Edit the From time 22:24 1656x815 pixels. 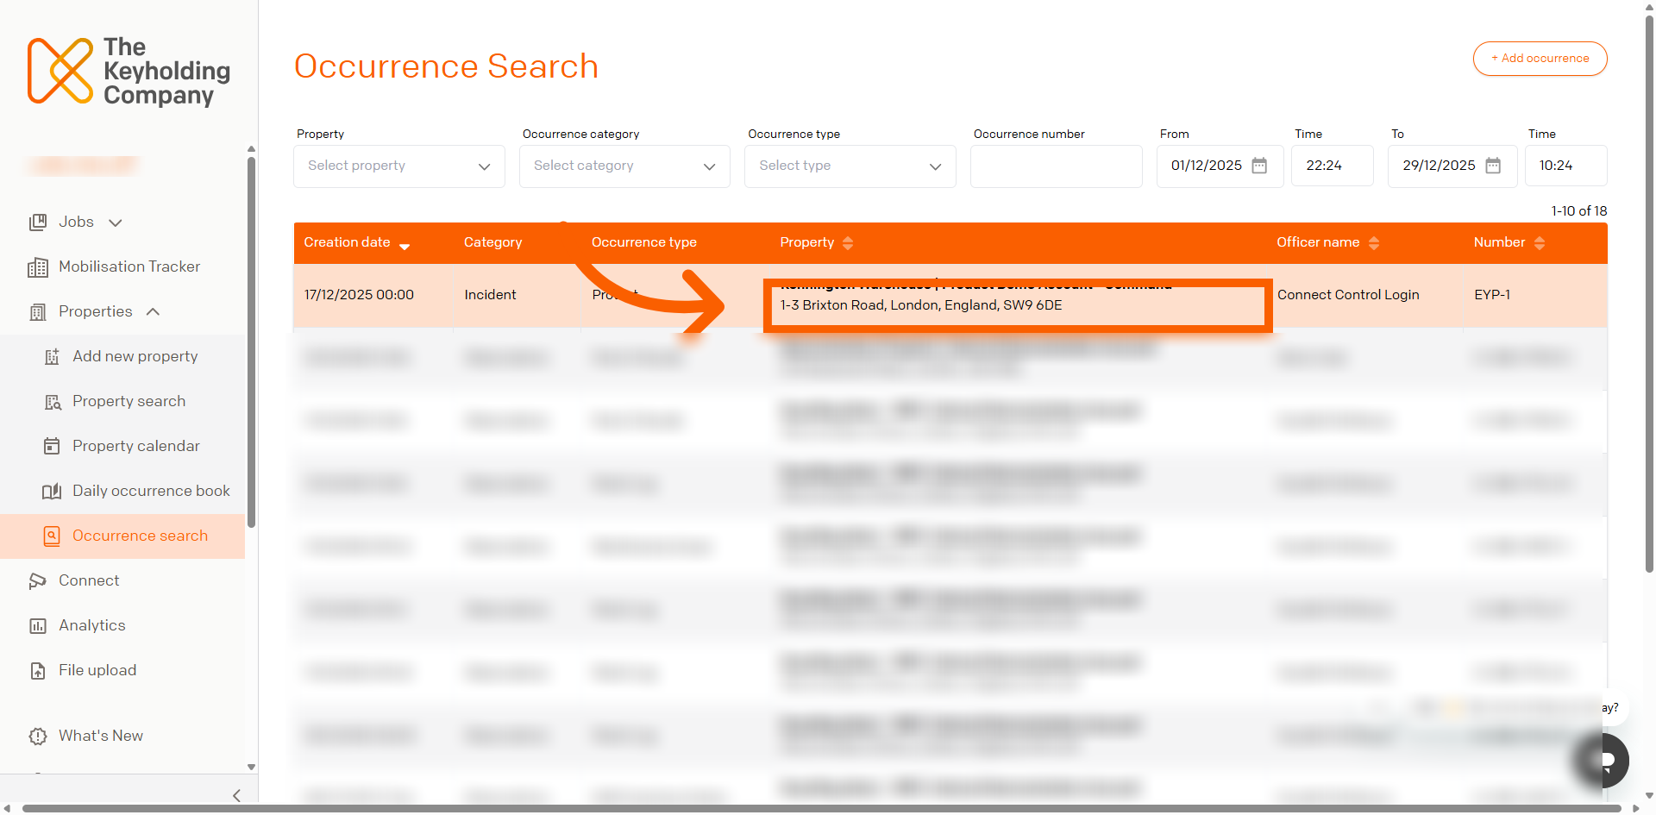tap(1333, 166)
